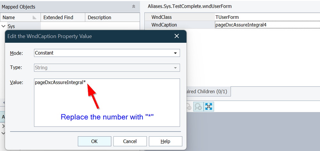Click the magnifier with x icon
The width and height of the screenshot is (320, 151).
[198, 107]
